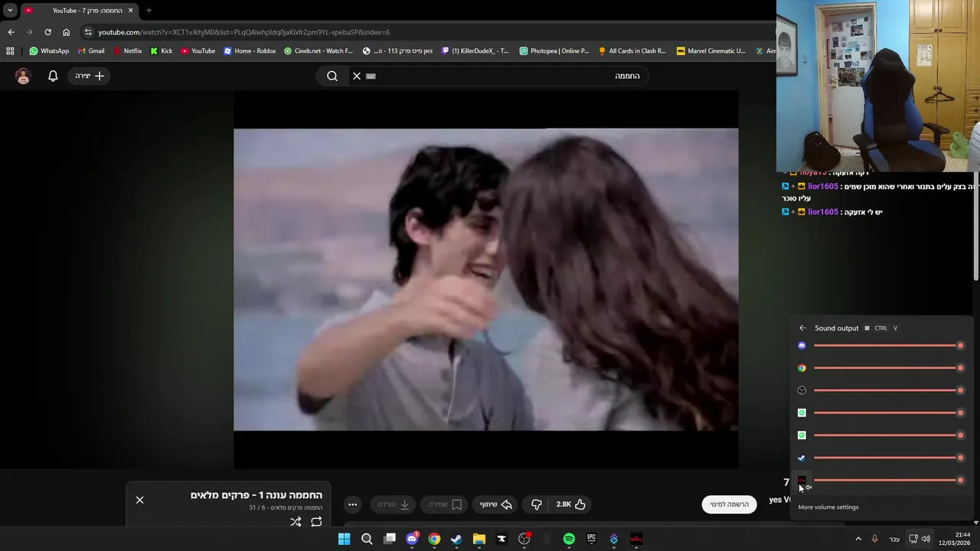Viewport: 980px width, 551px height.
Task: Open the החממה עונה 1 playlist title
Action: (256, 495)
